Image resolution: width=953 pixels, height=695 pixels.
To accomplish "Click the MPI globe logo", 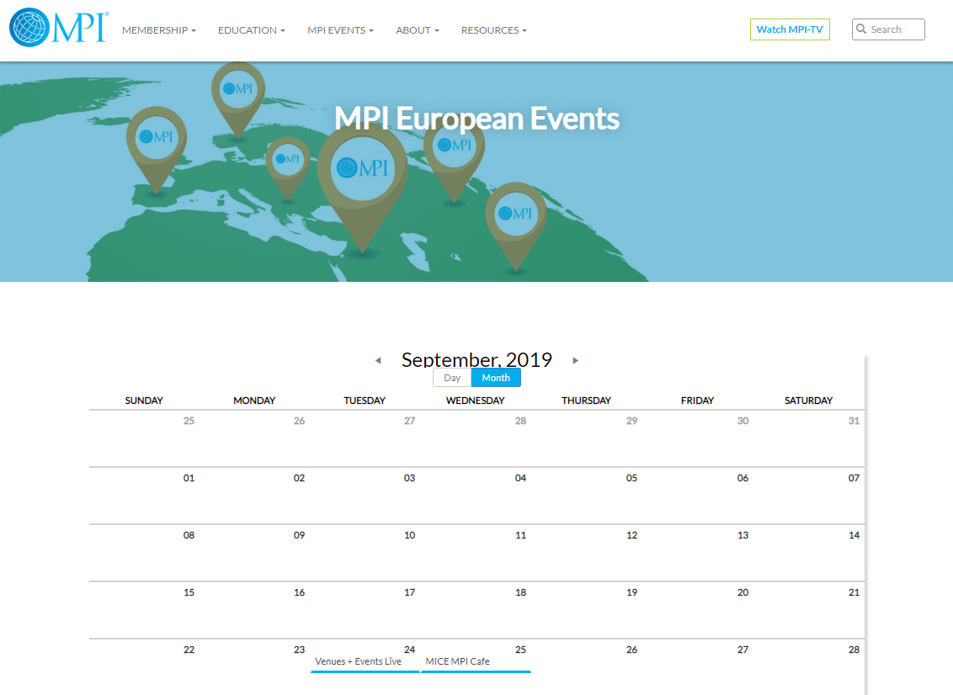I will pyautogui.click(x=59, y=27).
